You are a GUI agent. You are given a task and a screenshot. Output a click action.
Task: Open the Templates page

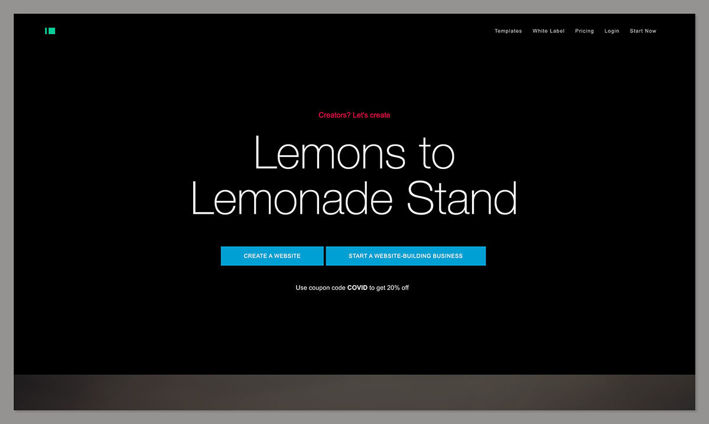tap(508, 31)
